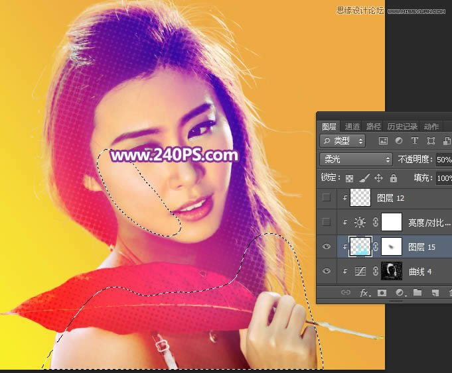The image size is (452, 373).
Task: Hide the 图层 15 layer
Action: pyautogui.click(x=326, y=247)
